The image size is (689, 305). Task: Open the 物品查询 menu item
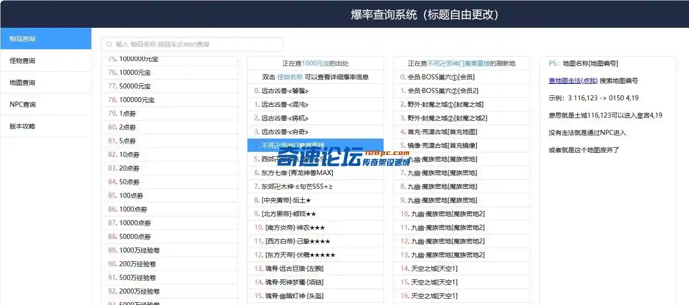tap(46, 39)
